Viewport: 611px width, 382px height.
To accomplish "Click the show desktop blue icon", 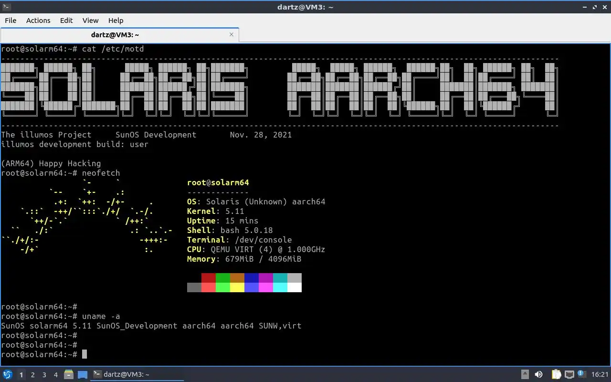I will point(82,374).
